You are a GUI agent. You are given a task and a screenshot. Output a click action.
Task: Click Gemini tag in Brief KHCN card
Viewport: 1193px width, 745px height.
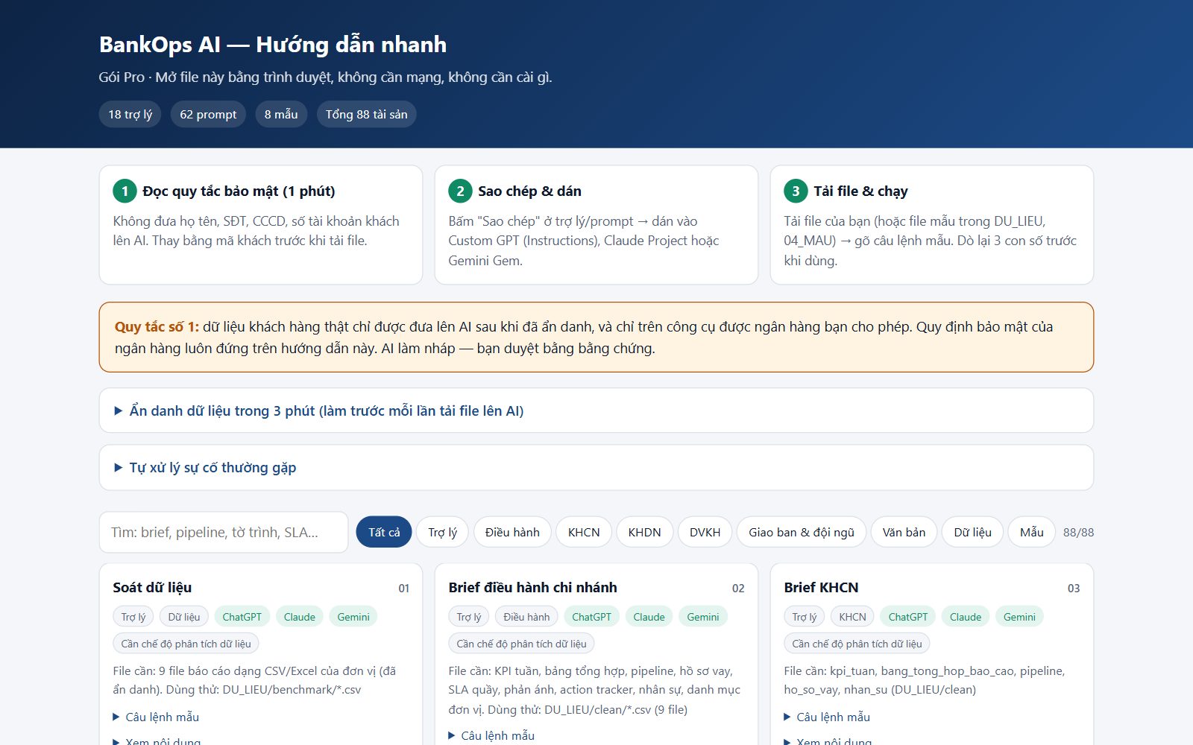pos(1019,617)
